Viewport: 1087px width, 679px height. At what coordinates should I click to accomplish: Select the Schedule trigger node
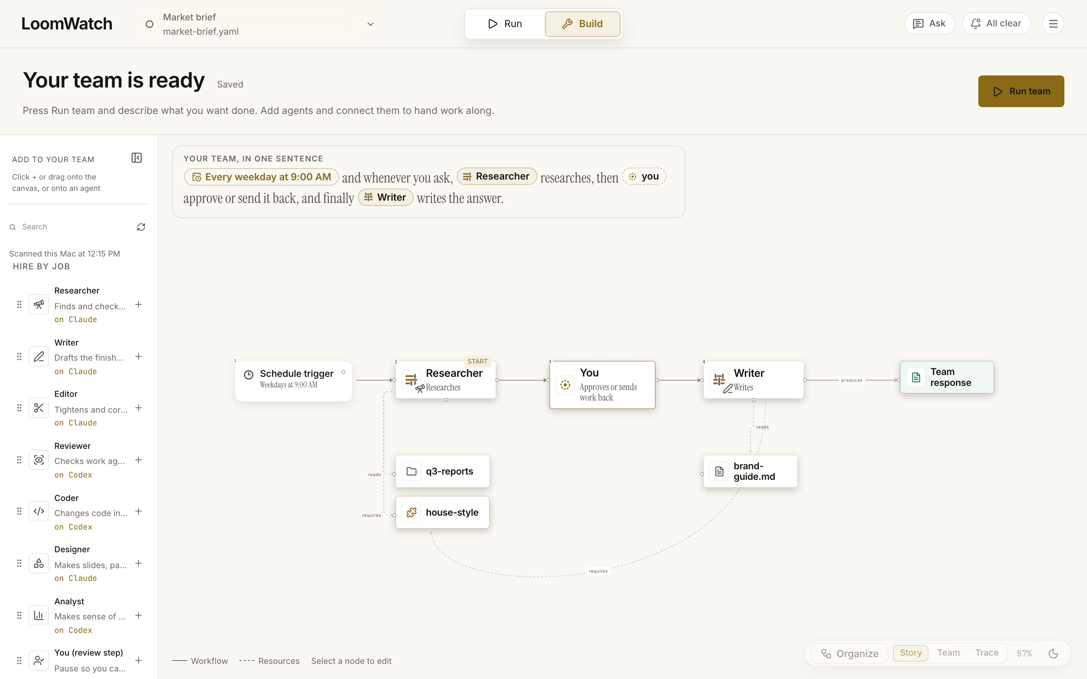[294, 381]
